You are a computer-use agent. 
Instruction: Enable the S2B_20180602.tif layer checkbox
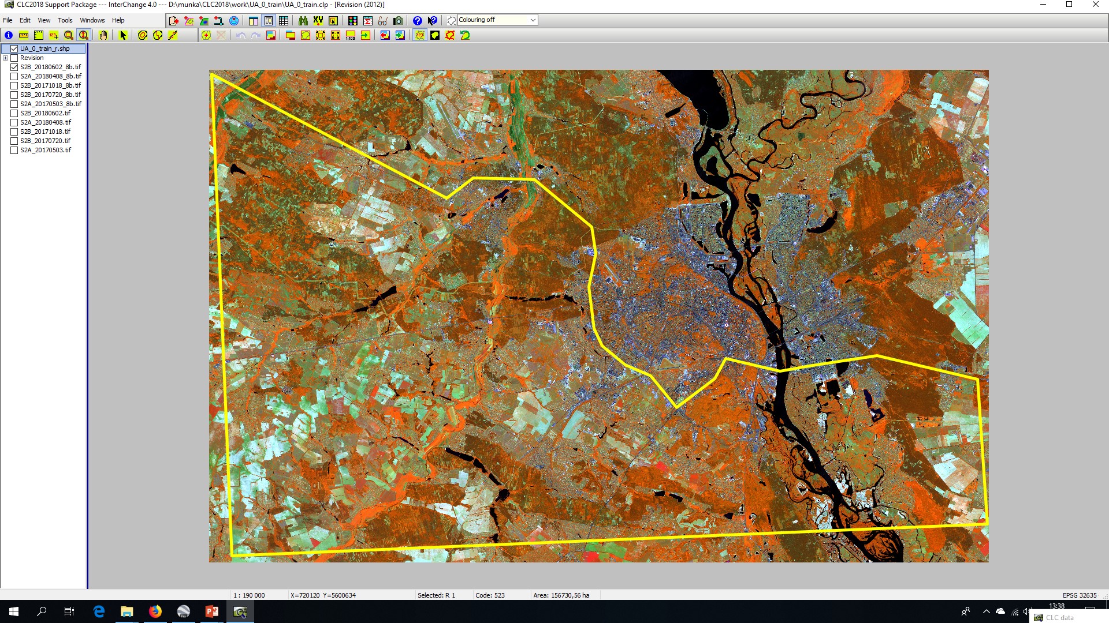14,113
